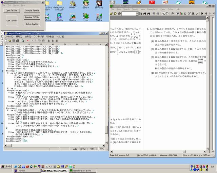Jump to first page in dviout
Image resolution: width=217 pixels, height=173 pixels.
[x=202, y=14]
